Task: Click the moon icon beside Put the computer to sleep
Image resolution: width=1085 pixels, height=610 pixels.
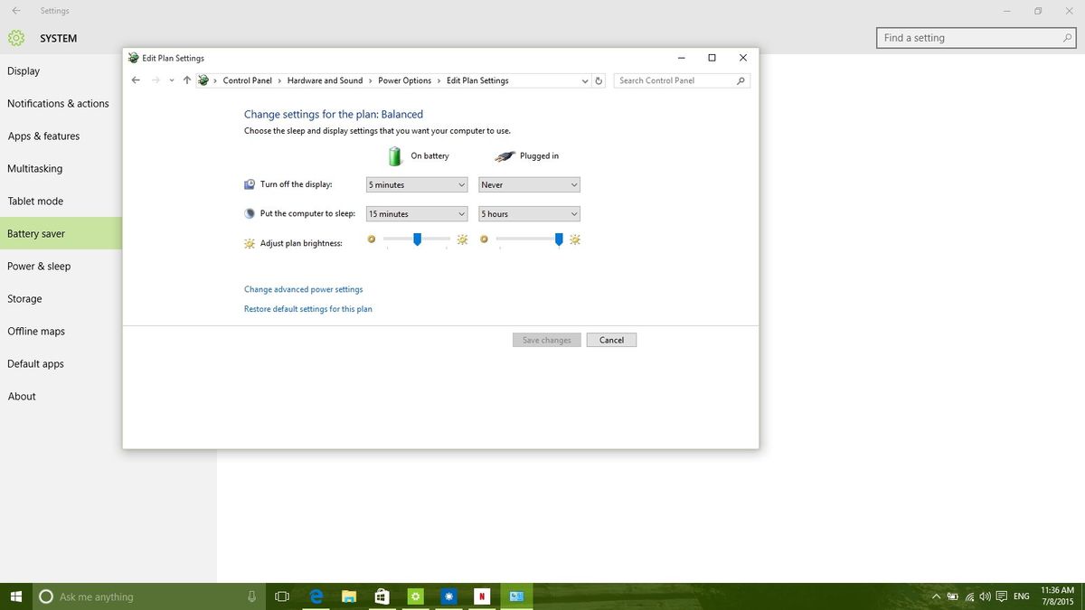Action: [x=250, y=213]
